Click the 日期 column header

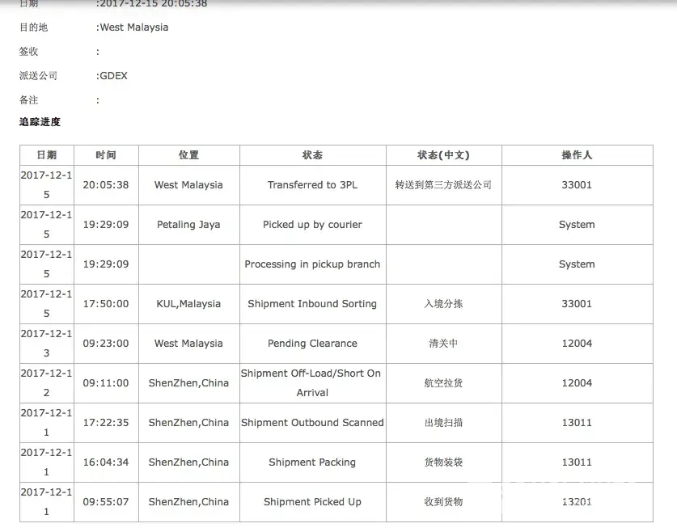[46, 155]
